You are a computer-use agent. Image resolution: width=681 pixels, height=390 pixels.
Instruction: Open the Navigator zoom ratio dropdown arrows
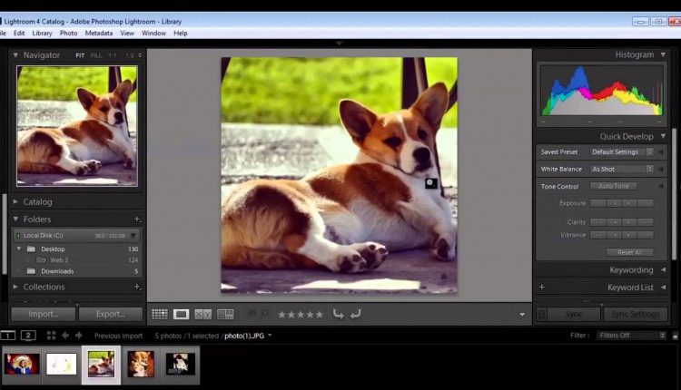pos(140,55)
